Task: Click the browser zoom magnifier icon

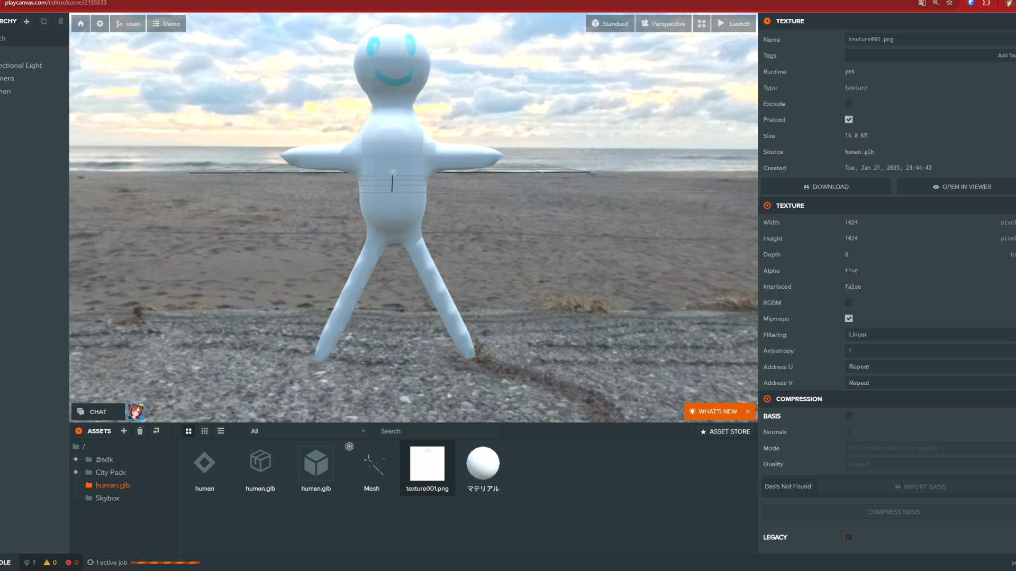Action: pos(936,3)
